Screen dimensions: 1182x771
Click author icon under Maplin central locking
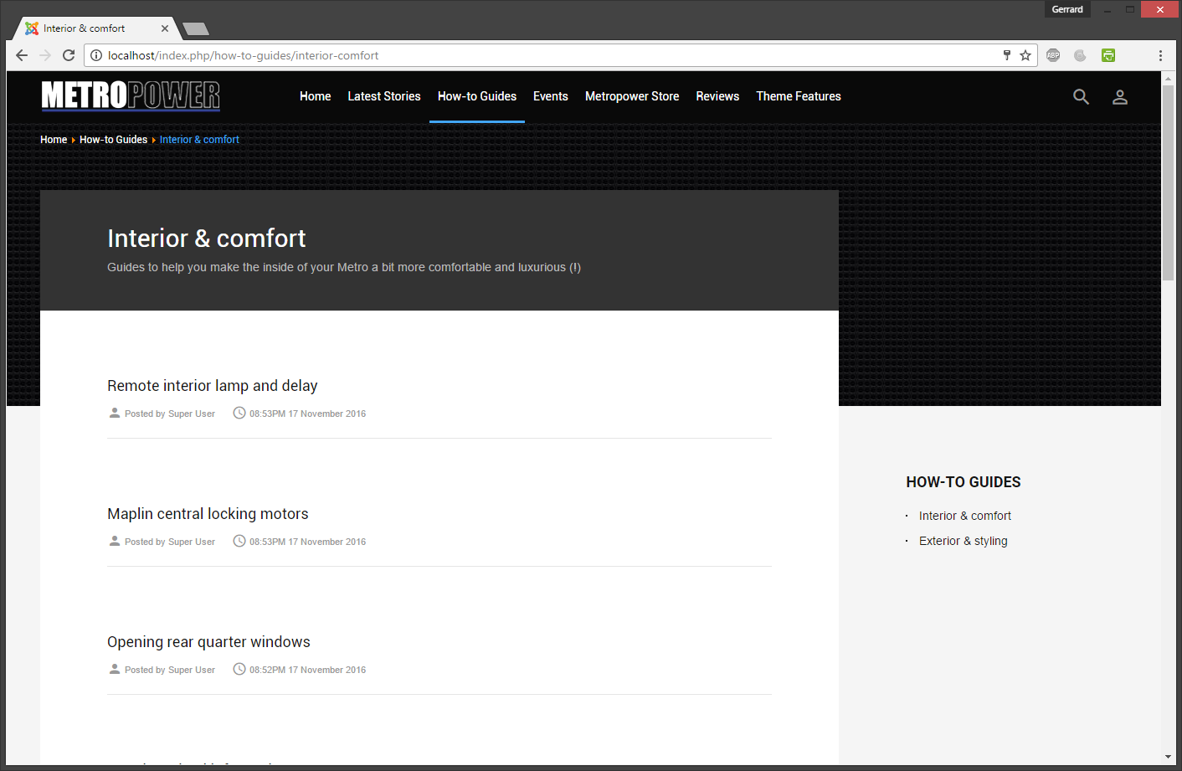point(115,541)
